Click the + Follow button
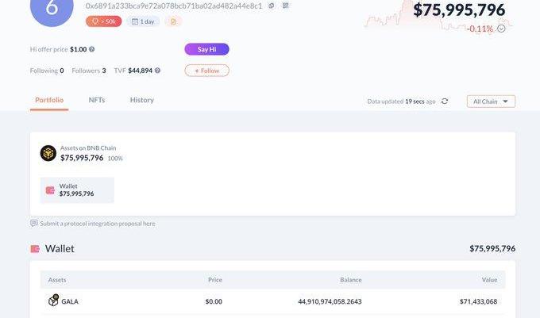 coord(206,71)
